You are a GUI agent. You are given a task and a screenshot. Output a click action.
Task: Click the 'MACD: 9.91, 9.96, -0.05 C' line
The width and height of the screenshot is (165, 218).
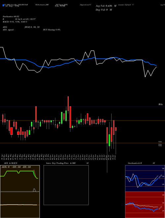15,22
